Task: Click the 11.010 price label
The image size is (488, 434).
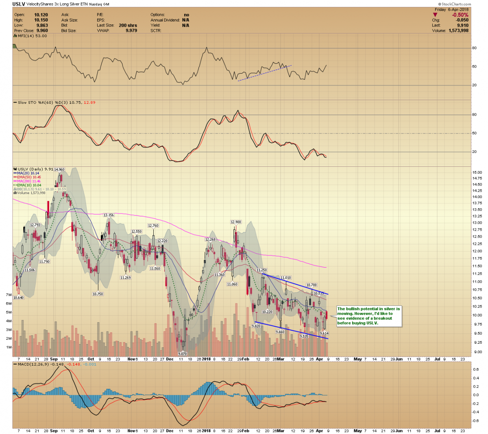Action: click(x=286, y=278)
